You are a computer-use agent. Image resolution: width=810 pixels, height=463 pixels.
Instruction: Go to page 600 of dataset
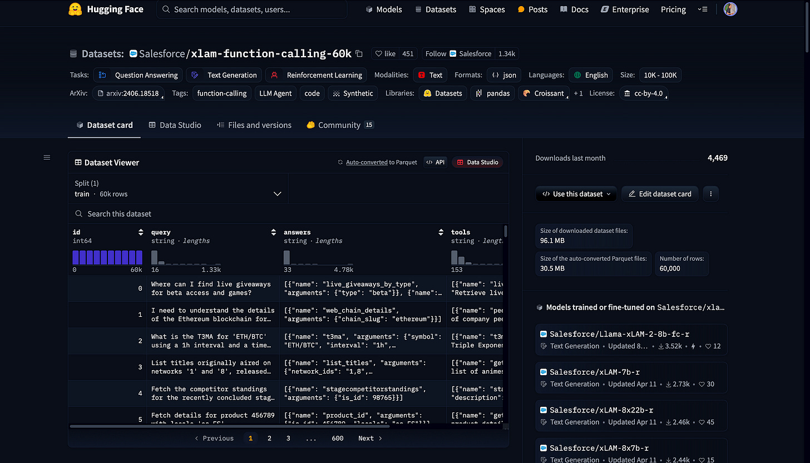[337, 438]
